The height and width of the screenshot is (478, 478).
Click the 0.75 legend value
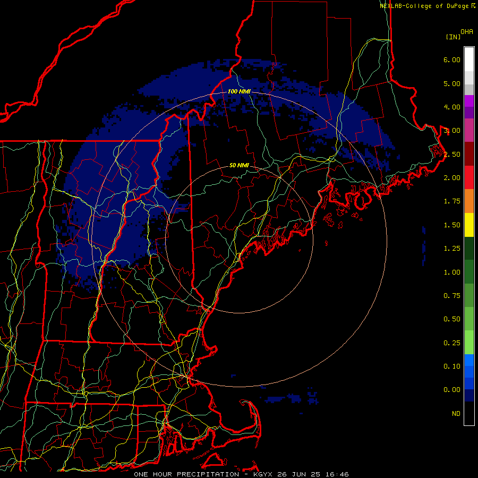coord(452,296)
